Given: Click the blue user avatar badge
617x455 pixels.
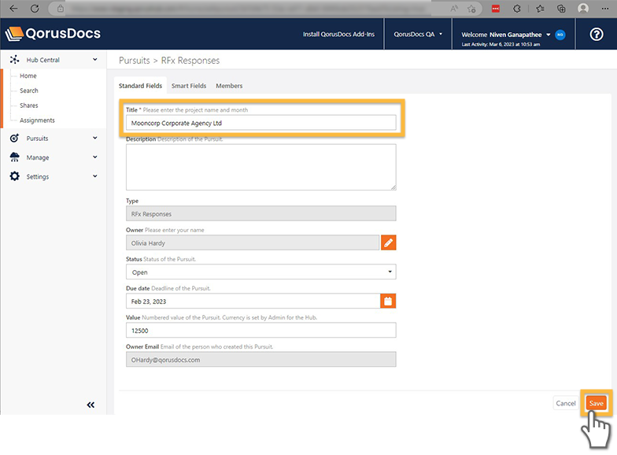Looking at the screenshot, I should (x=560, y=35).
